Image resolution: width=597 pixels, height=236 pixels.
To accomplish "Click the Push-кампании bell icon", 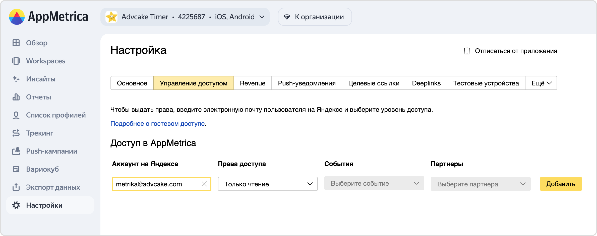I will click(16, 151).
